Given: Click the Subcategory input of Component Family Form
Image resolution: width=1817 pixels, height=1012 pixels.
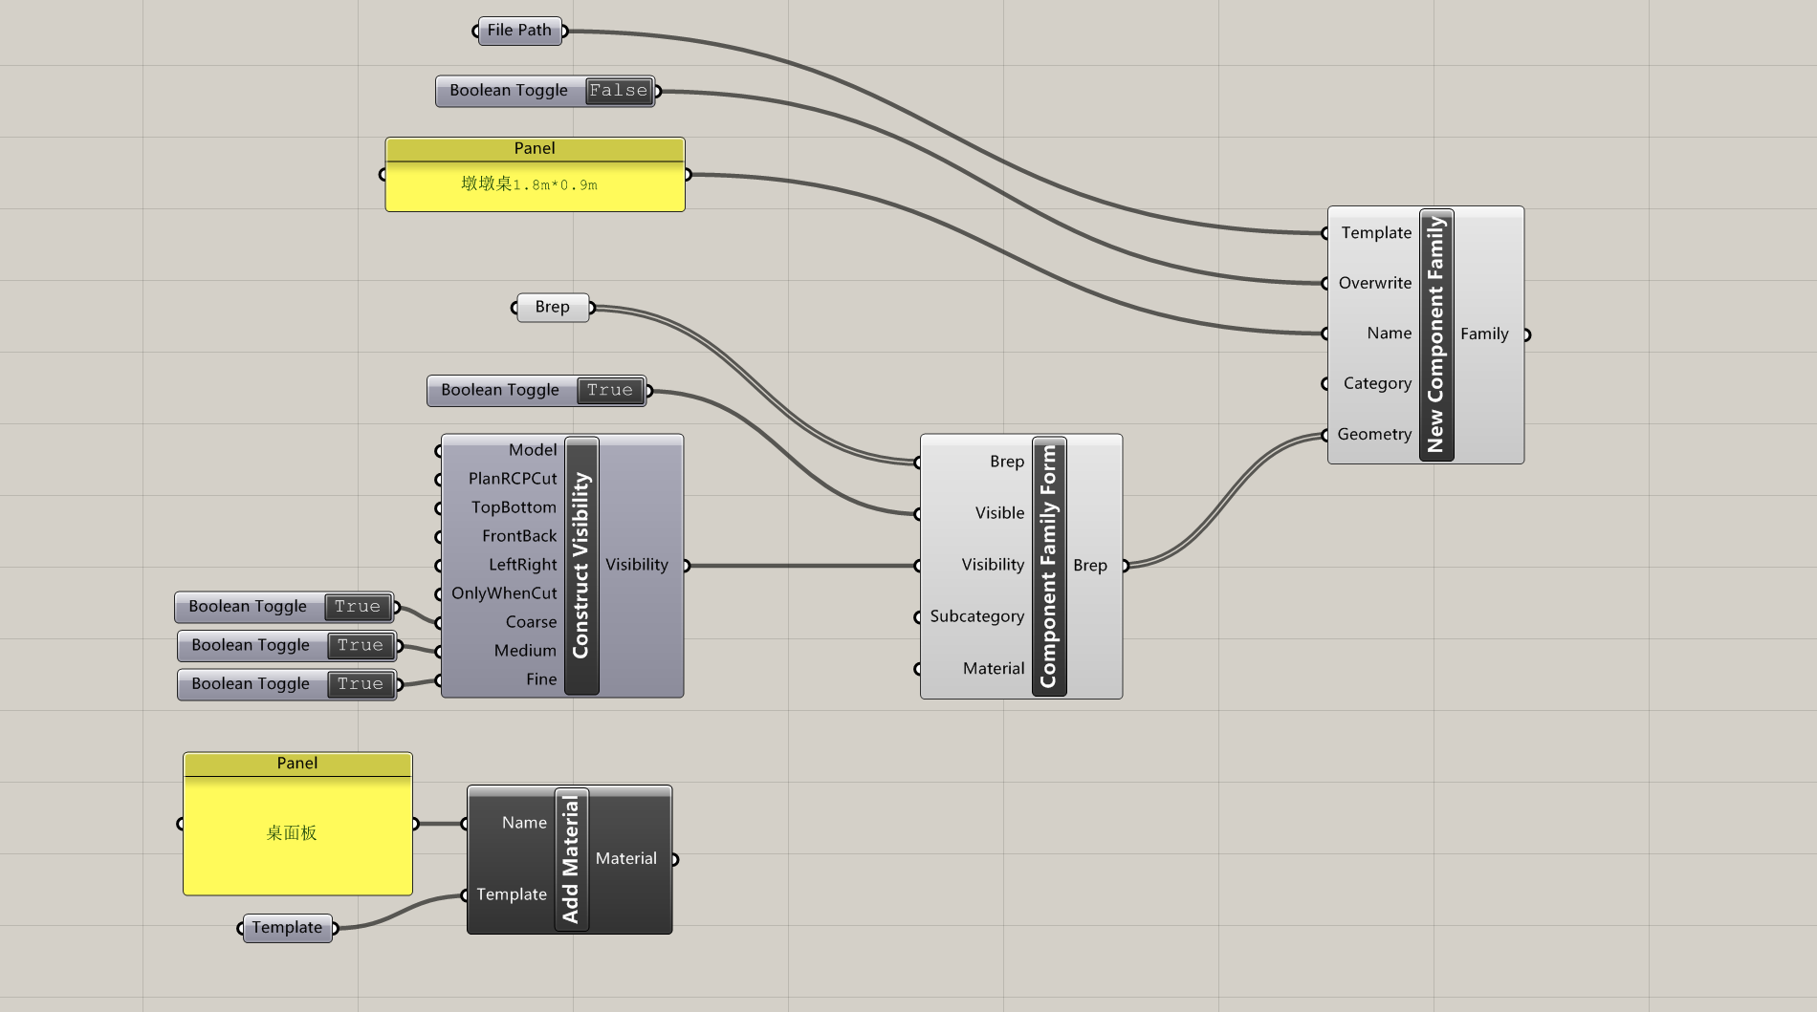Looking at the screenshot, I should point(975,617).
